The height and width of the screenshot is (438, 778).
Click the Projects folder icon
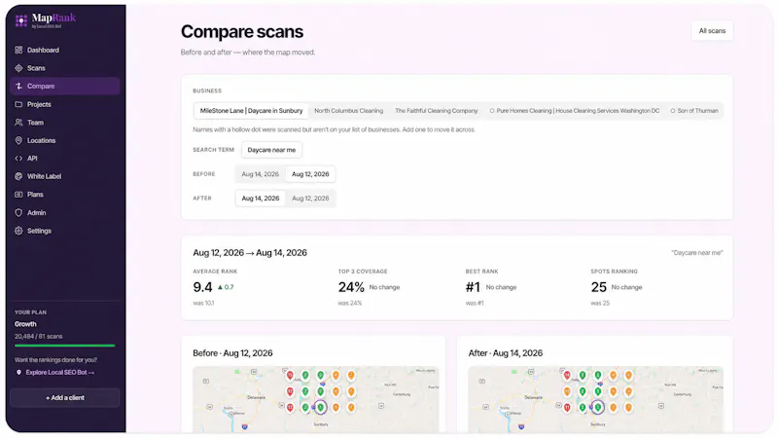pyautogui.click(x=18, y=104)
